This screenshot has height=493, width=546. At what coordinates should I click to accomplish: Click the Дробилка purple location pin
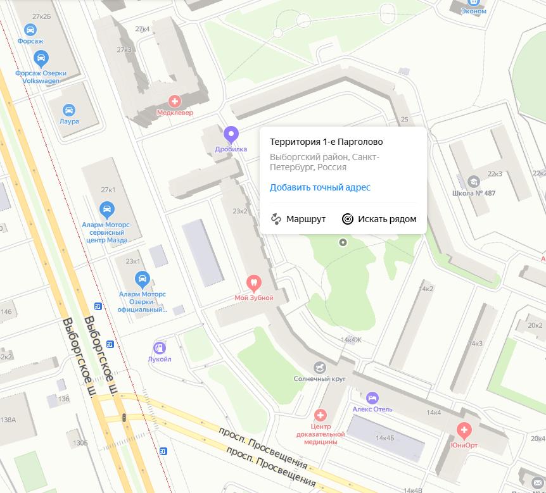tap(231, 135)
